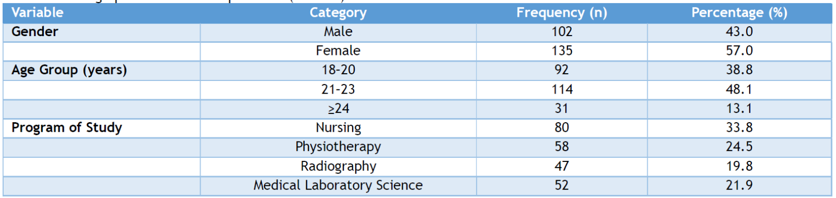836x198 pixels.
Task: Click the Nursing program cell
Action: pos(338,128)
